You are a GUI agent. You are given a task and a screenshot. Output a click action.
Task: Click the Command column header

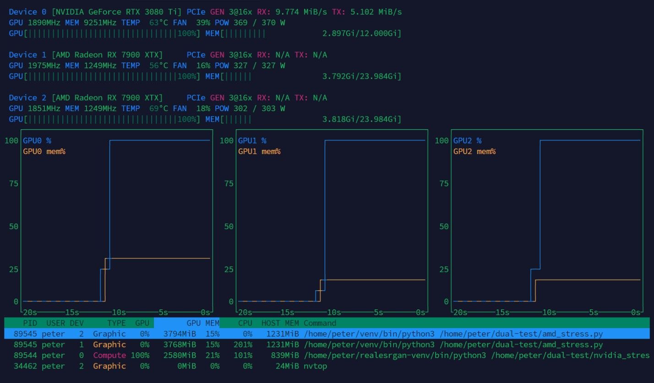coord(320,323)
